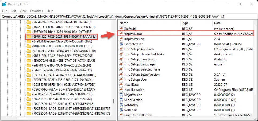Viewport: 258px width, 121px height.
Task: Click the 'Sidify Spotify Music Conver' data cell
Action: click(x=233, y=34)
